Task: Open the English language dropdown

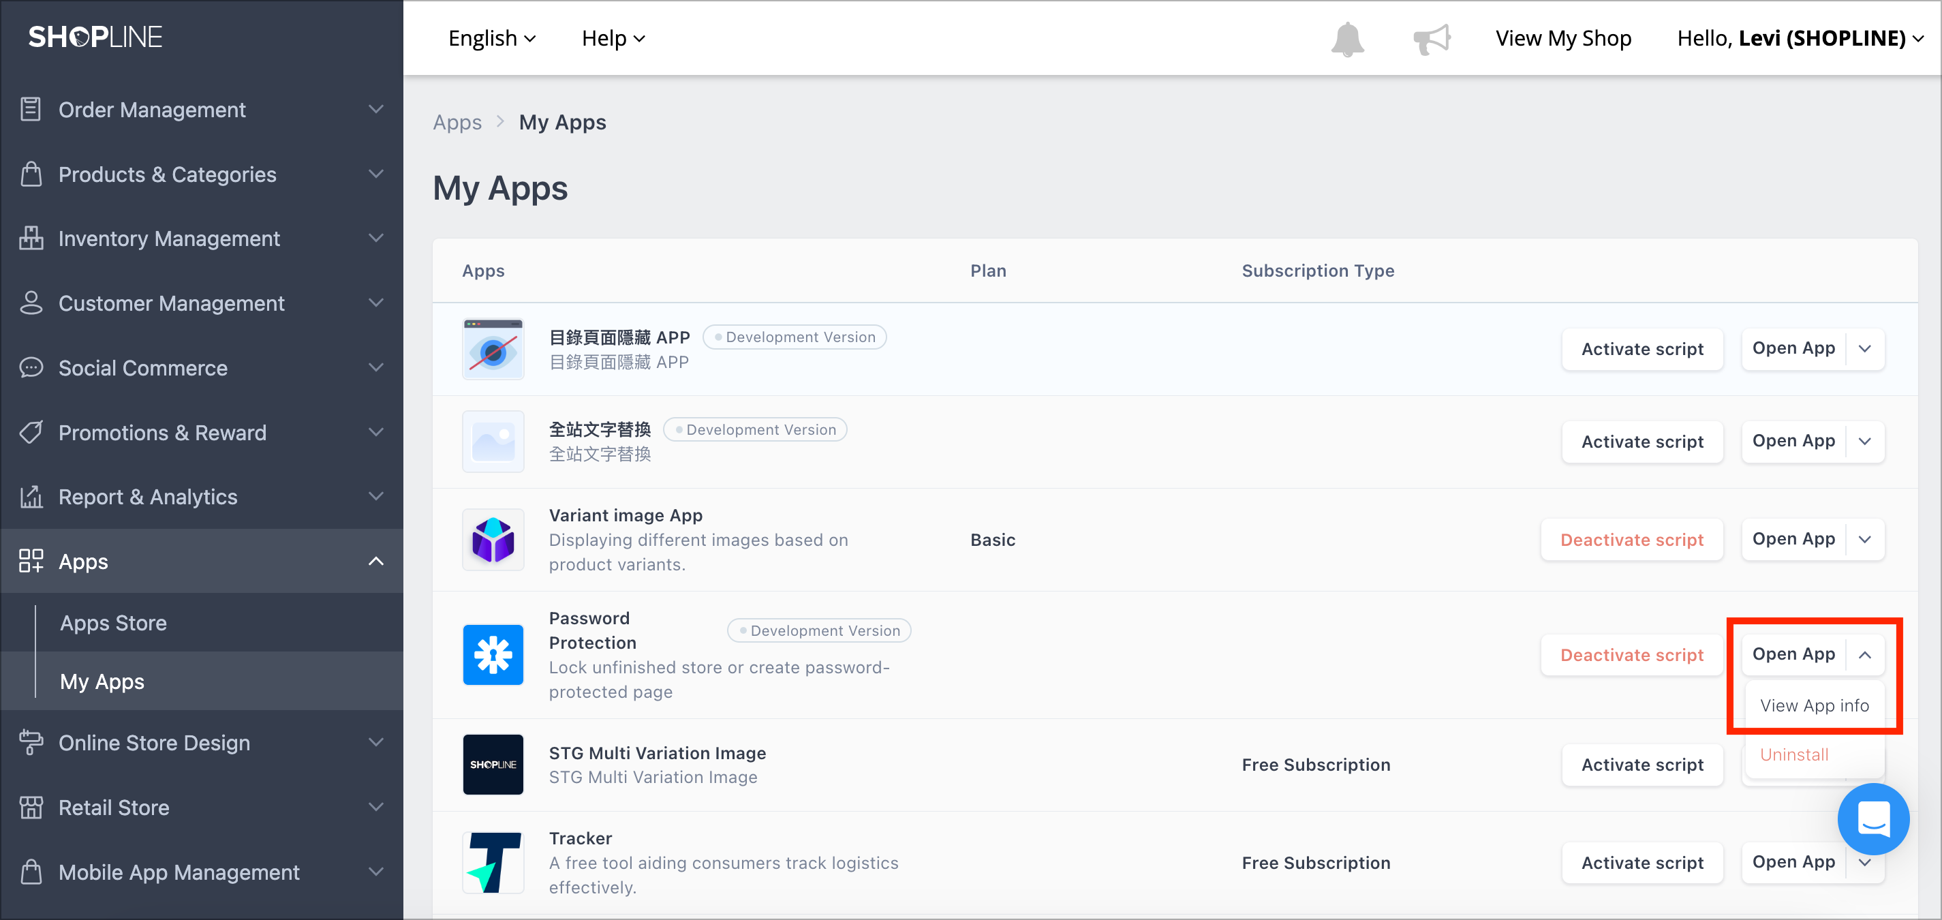Action: 492,38
